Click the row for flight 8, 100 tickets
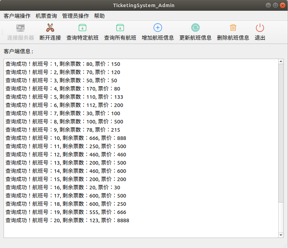 (64, 122)
